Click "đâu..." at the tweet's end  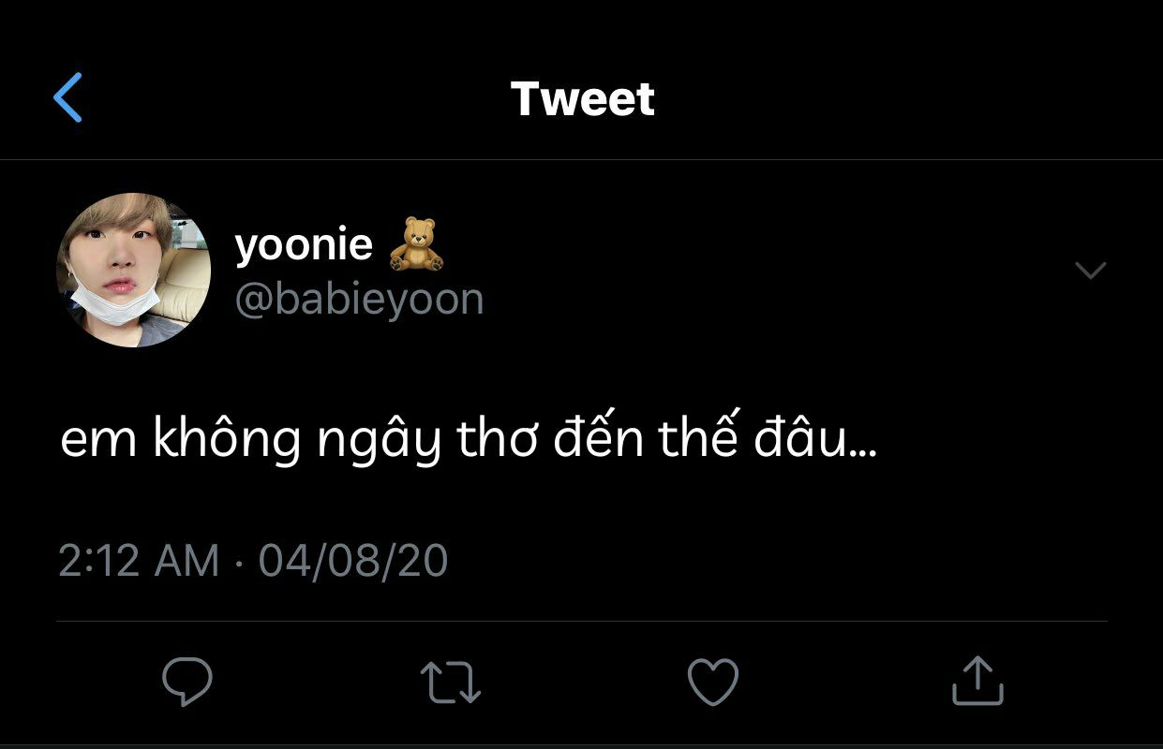pyautogui.click(x=815, y=440)
